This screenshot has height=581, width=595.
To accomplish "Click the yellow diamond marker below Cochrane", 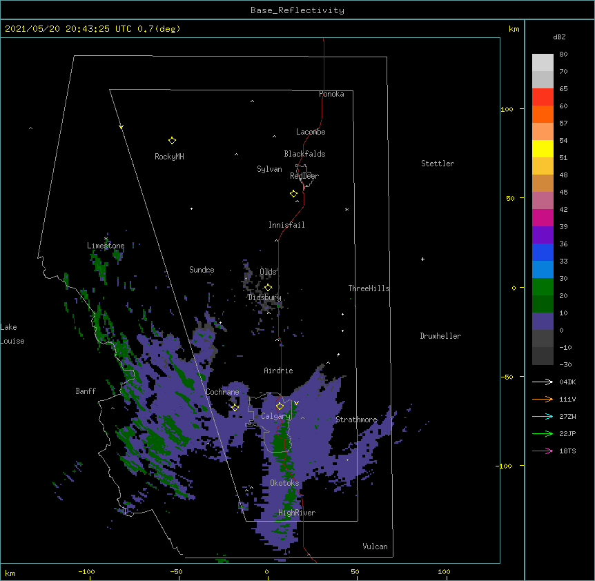I will coord(235,408).
